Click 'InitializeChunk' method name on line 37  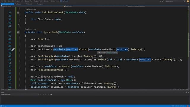pos(53,12)
